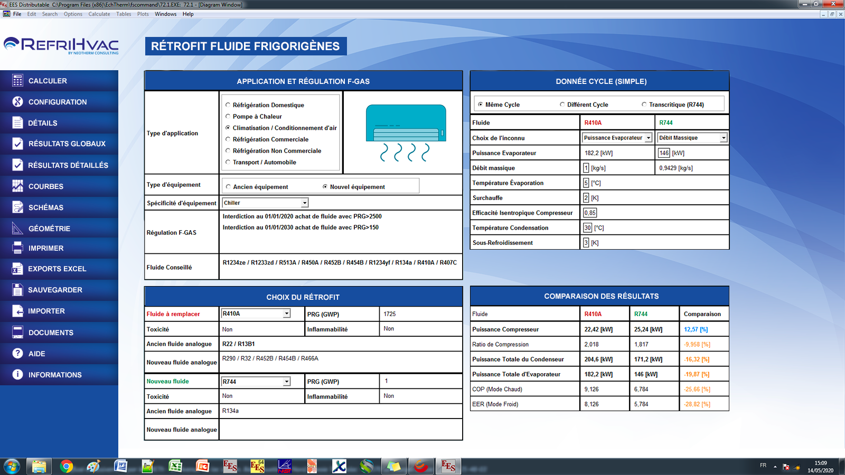The width and height of the screenshot is (845, 475).
Task: Choose Réfrigération Commerciale radio button
Action: coord(228,139)
